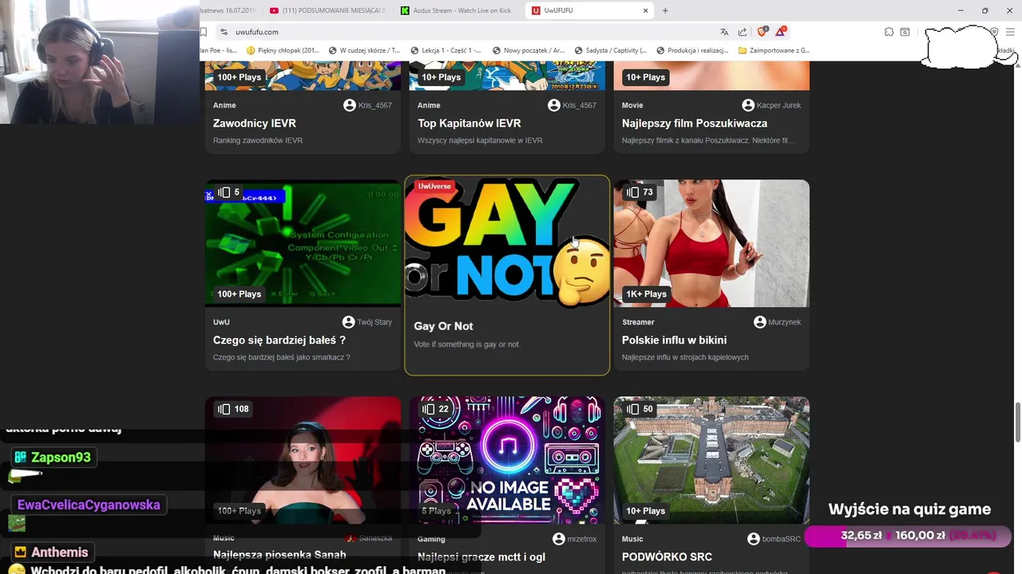Click the site settings icon beside uwufufu.com
The image size is (1022, 574).
pos(224,32)
